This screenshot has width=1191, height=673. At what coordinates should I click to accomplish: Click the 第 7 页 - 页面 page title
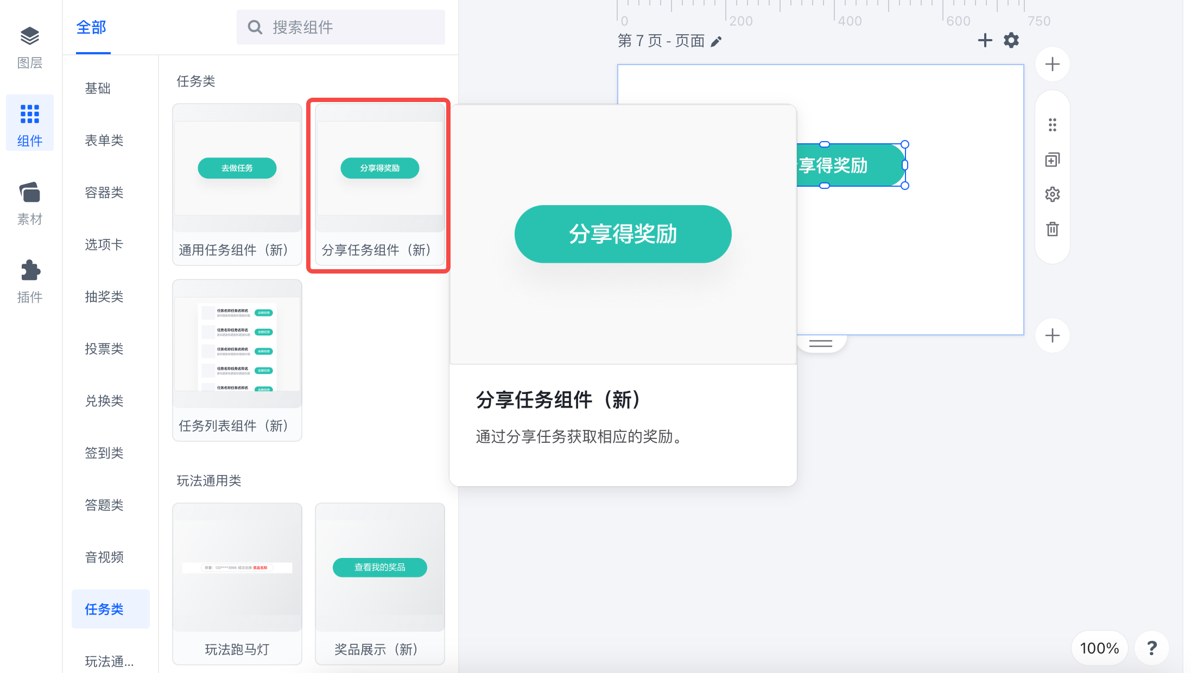click(661, 41)
